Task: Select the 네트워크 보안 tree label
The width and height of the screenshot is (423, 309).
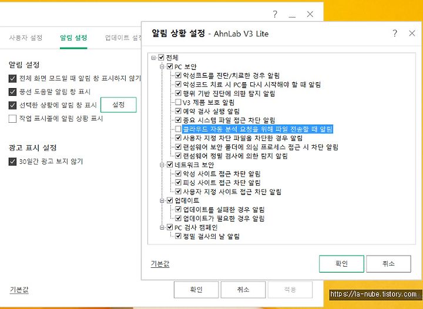Action: 194,164
